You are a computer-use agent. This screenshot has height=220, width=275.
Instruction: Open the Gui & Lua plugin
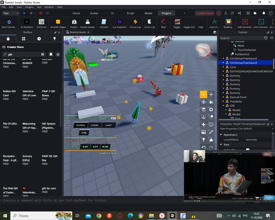tap(149, 24)
